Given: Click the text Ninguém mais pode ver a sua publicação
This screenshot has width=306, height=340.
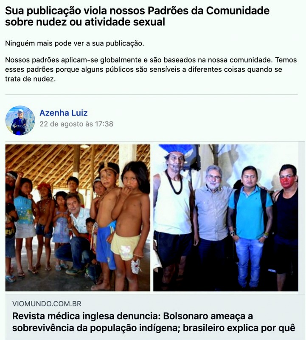Looking at the screenshot, I should click(75, 43).
